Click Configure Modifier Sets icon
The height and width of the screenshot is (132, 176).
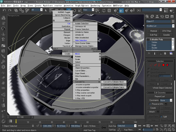[x=171, y=53]
